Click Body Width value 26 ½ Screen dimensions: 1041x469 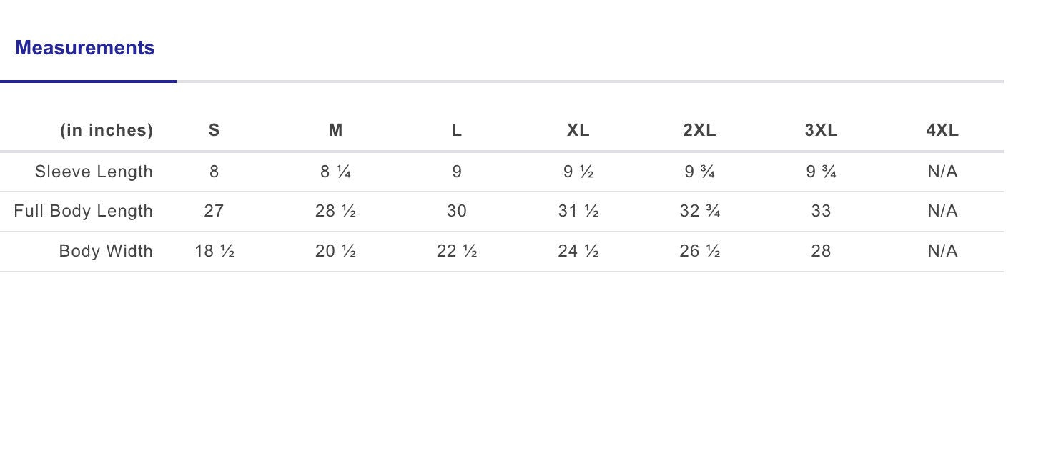[x=699, y=251]
